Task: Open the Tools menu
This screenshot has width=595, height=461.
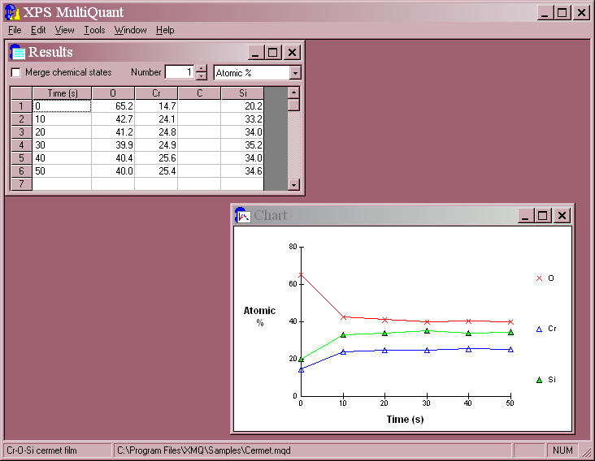Action: 94,30
